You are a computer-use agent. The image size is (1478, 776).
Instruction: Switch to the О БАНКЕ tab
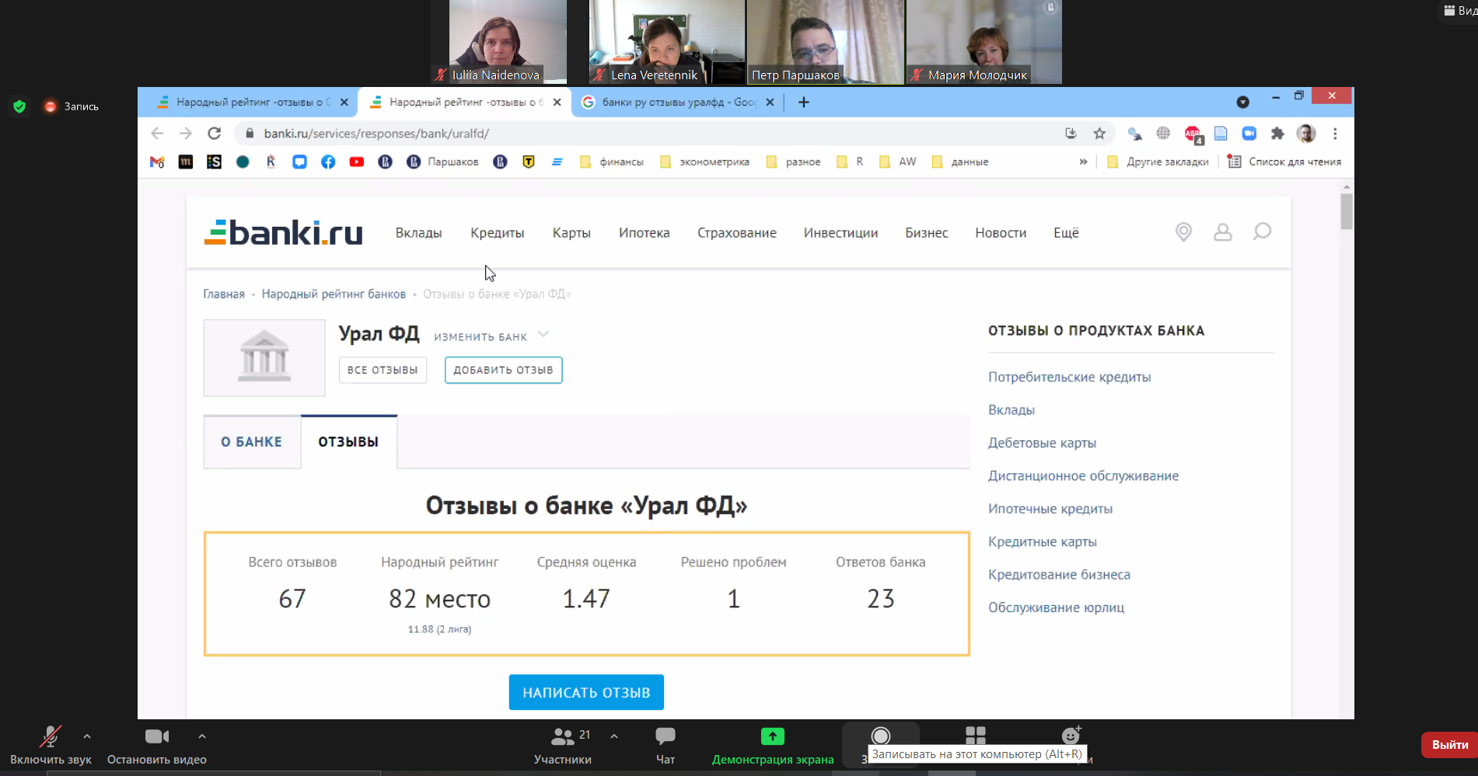pyautogui.click(x=252, y=442)
